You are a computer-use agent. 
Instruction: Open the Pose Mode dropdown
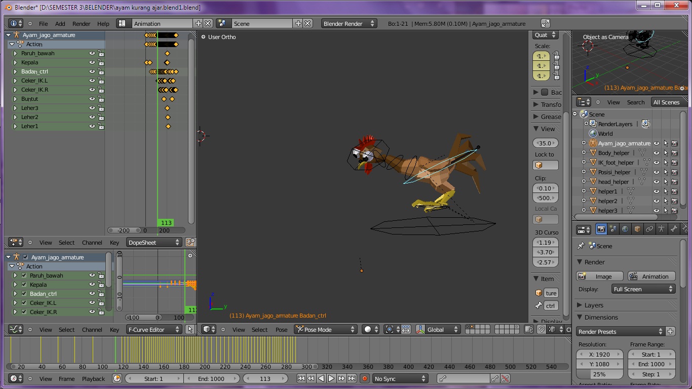coord(326,329)
